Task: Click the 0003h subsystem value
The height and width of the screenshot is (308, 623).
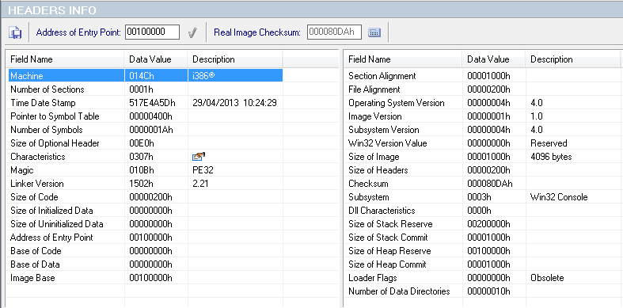Action: [x=479, y=197]
